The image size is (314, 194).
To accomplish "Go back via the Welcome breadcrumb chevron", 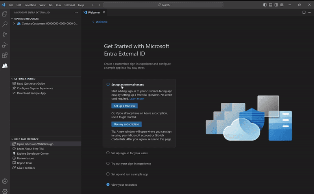I will click(93, 22).
